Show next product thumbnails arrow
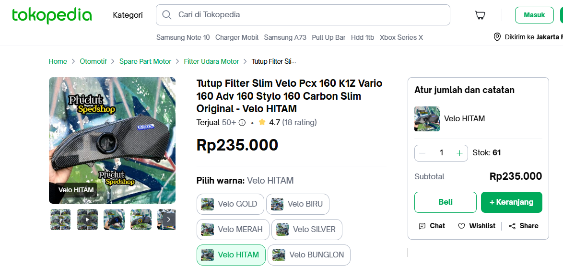 [x=169, y=219]
